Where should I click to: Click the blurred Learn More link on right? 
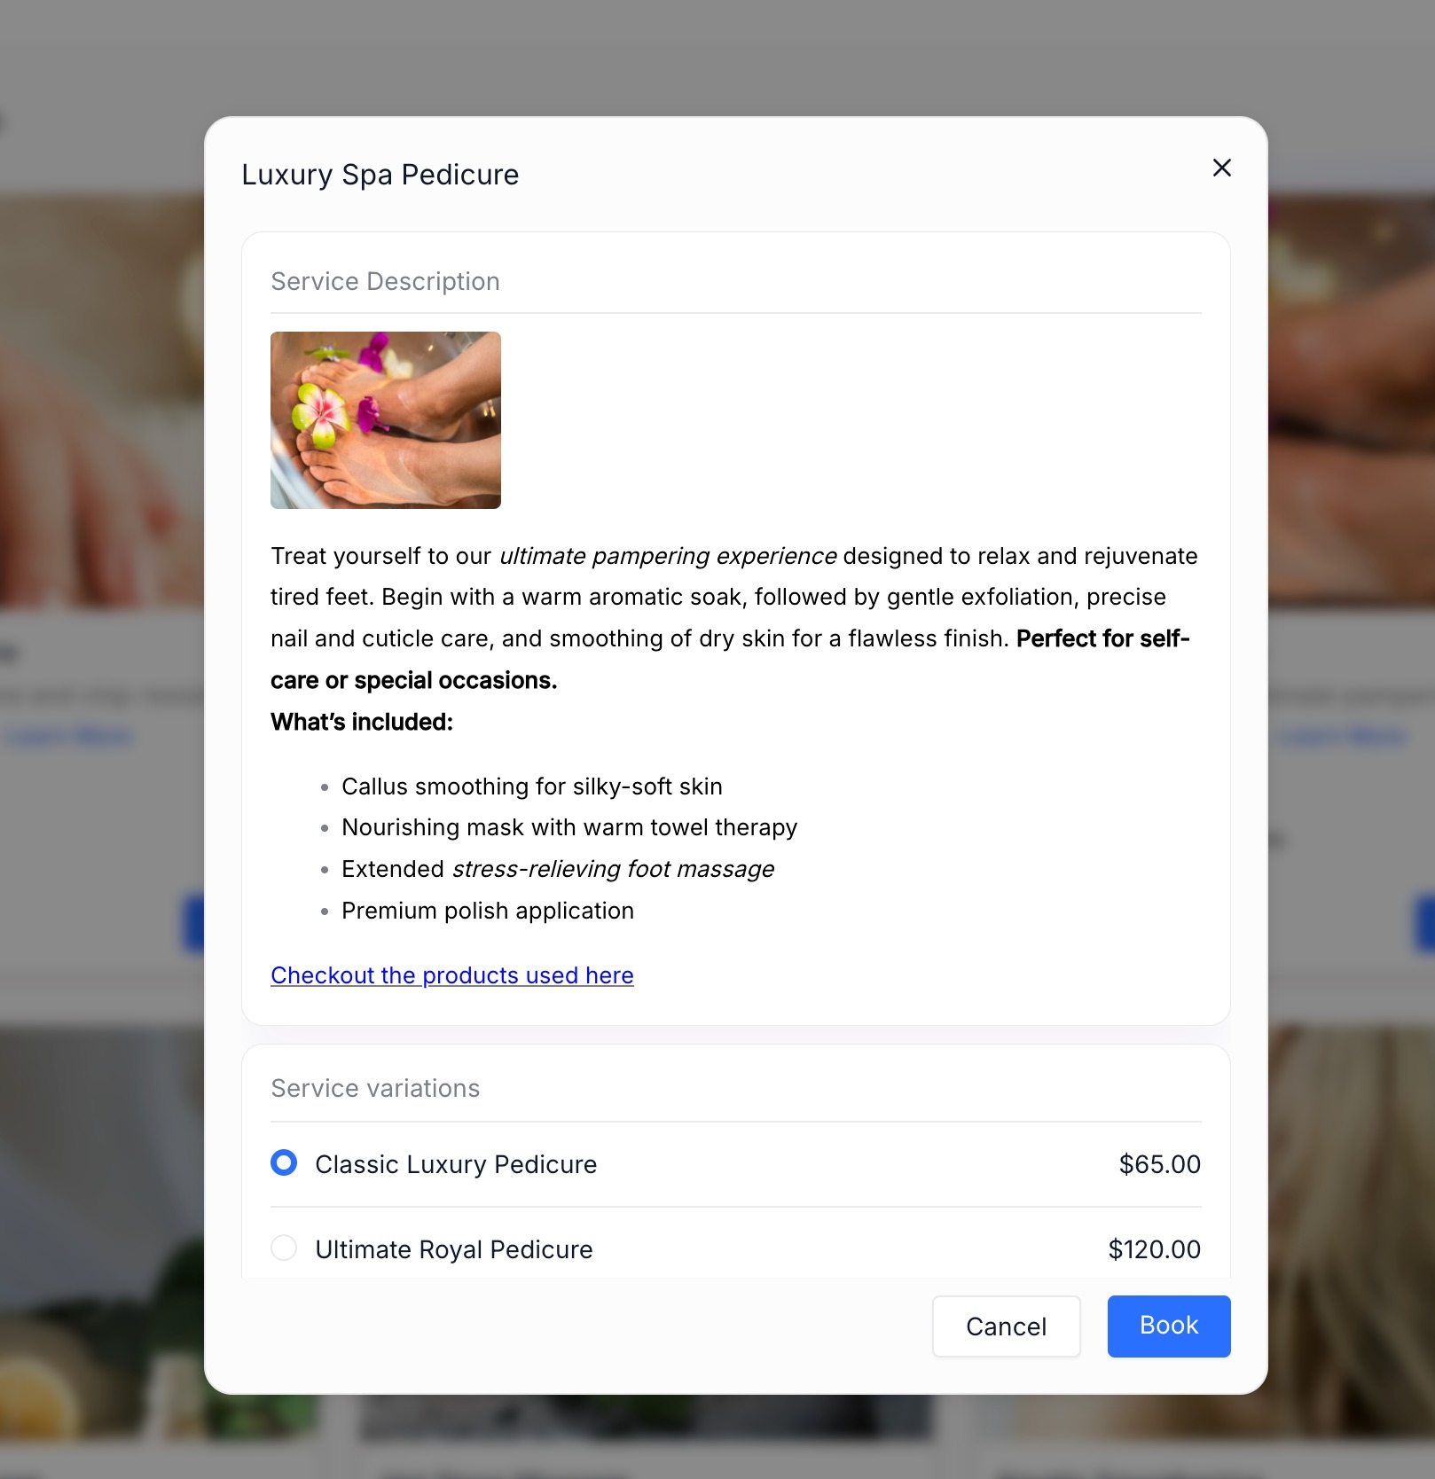(x=1342, y=736)
